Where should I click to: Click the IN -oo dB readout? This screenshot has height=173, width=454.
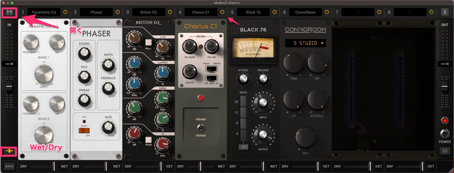click(9, 64)
